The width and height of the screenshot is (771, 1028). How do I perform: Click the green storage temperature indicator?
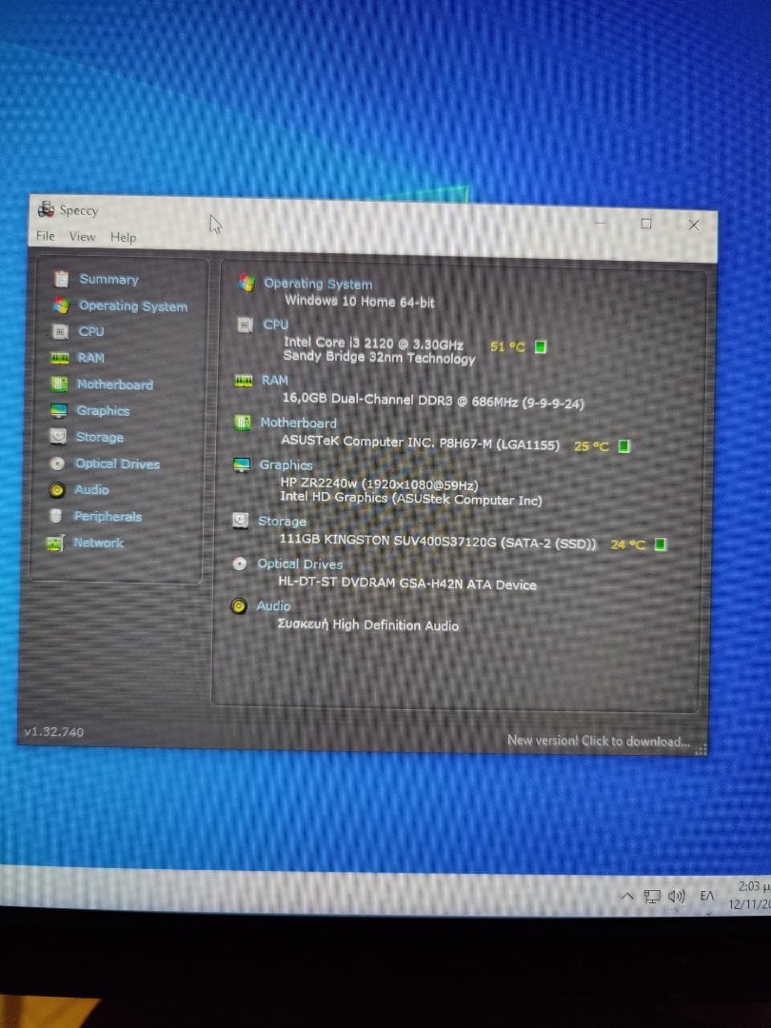pyautogui.click(x=661, y=544)
